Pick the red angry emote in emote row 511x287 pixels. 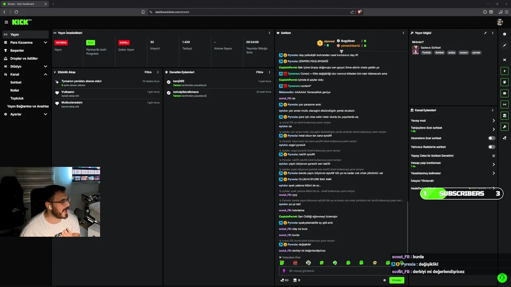(295, 263)
